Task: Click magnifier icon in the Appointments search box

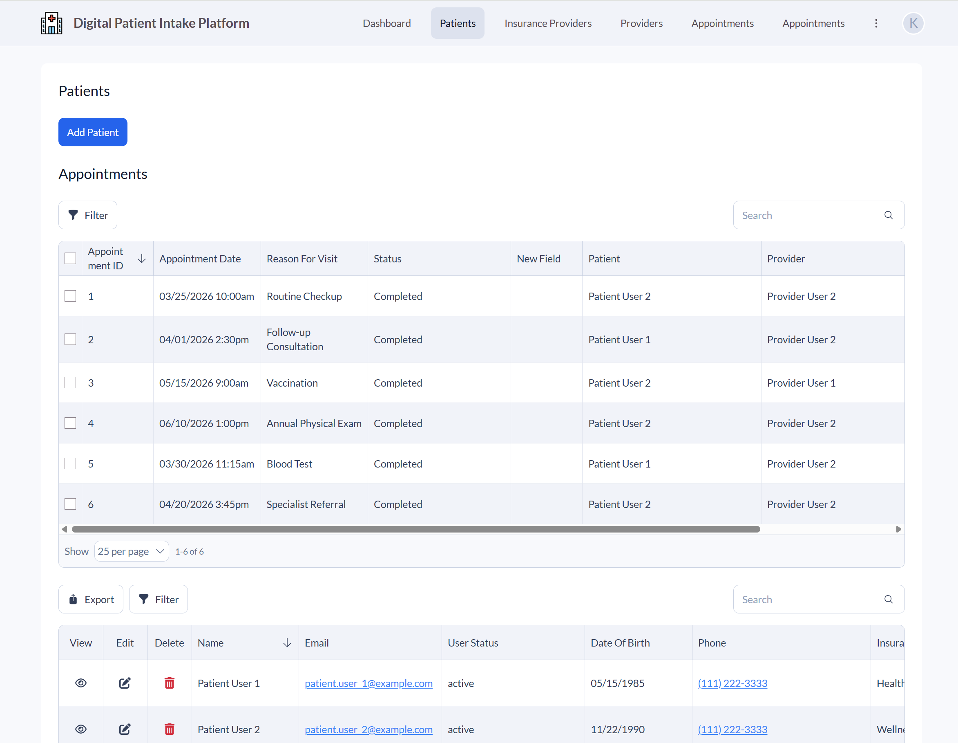Action: point(888,215)
